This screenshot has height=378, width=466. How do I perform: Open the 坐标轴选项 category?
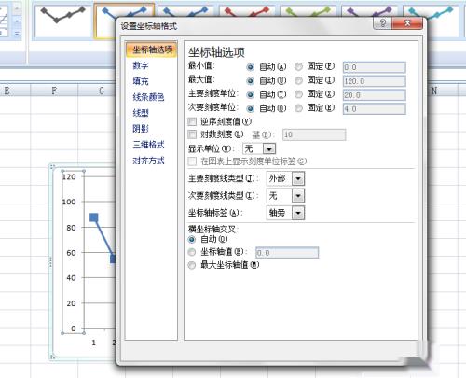point(151,49)
